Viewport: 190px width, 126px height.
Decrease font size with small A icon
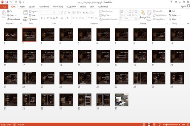click(x=65, y=13)
